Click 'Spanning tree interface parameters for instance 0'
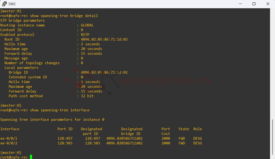The height and width of the screenshot is (159, 275). 52,120
